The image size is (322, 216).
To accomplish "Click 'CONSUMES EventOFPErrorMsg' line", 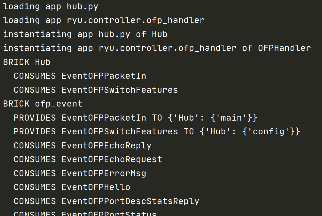I will pos(80,173).
